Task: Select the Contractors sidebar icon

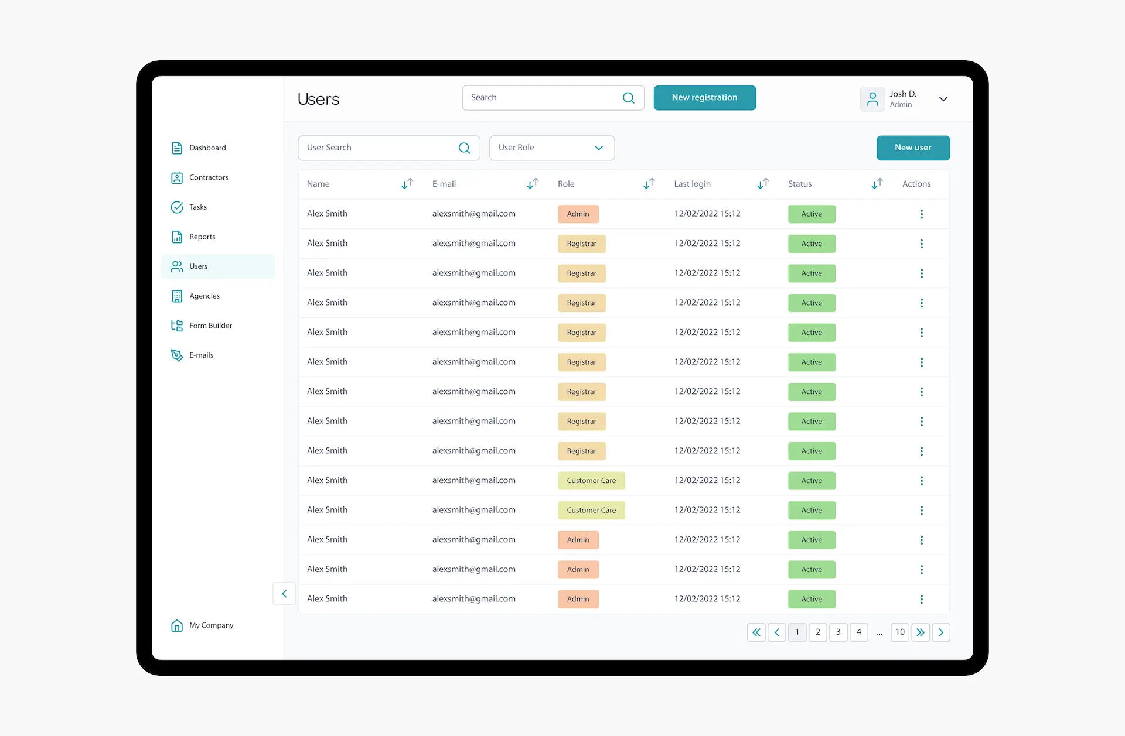Action: coord(177,177)
